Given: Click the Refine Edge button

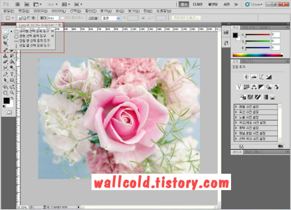Looking at the screenshot, I should 186,18.
